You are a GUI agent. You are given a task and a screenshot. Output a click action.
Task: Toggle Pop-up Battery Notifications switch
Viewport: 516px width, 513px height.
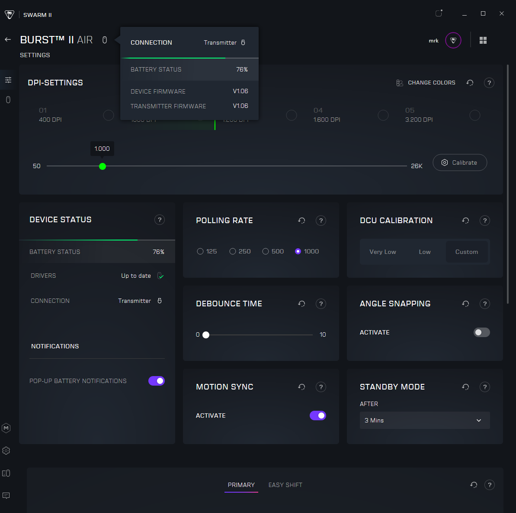(x=157, y=381)
